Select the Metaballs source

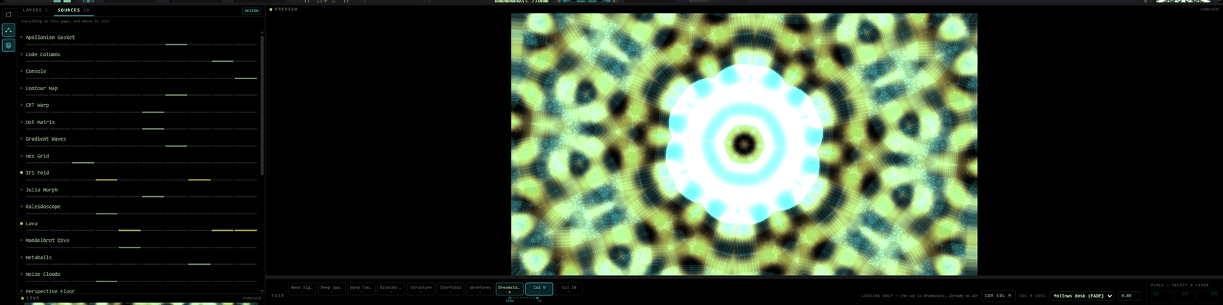(x=39, y=257)
